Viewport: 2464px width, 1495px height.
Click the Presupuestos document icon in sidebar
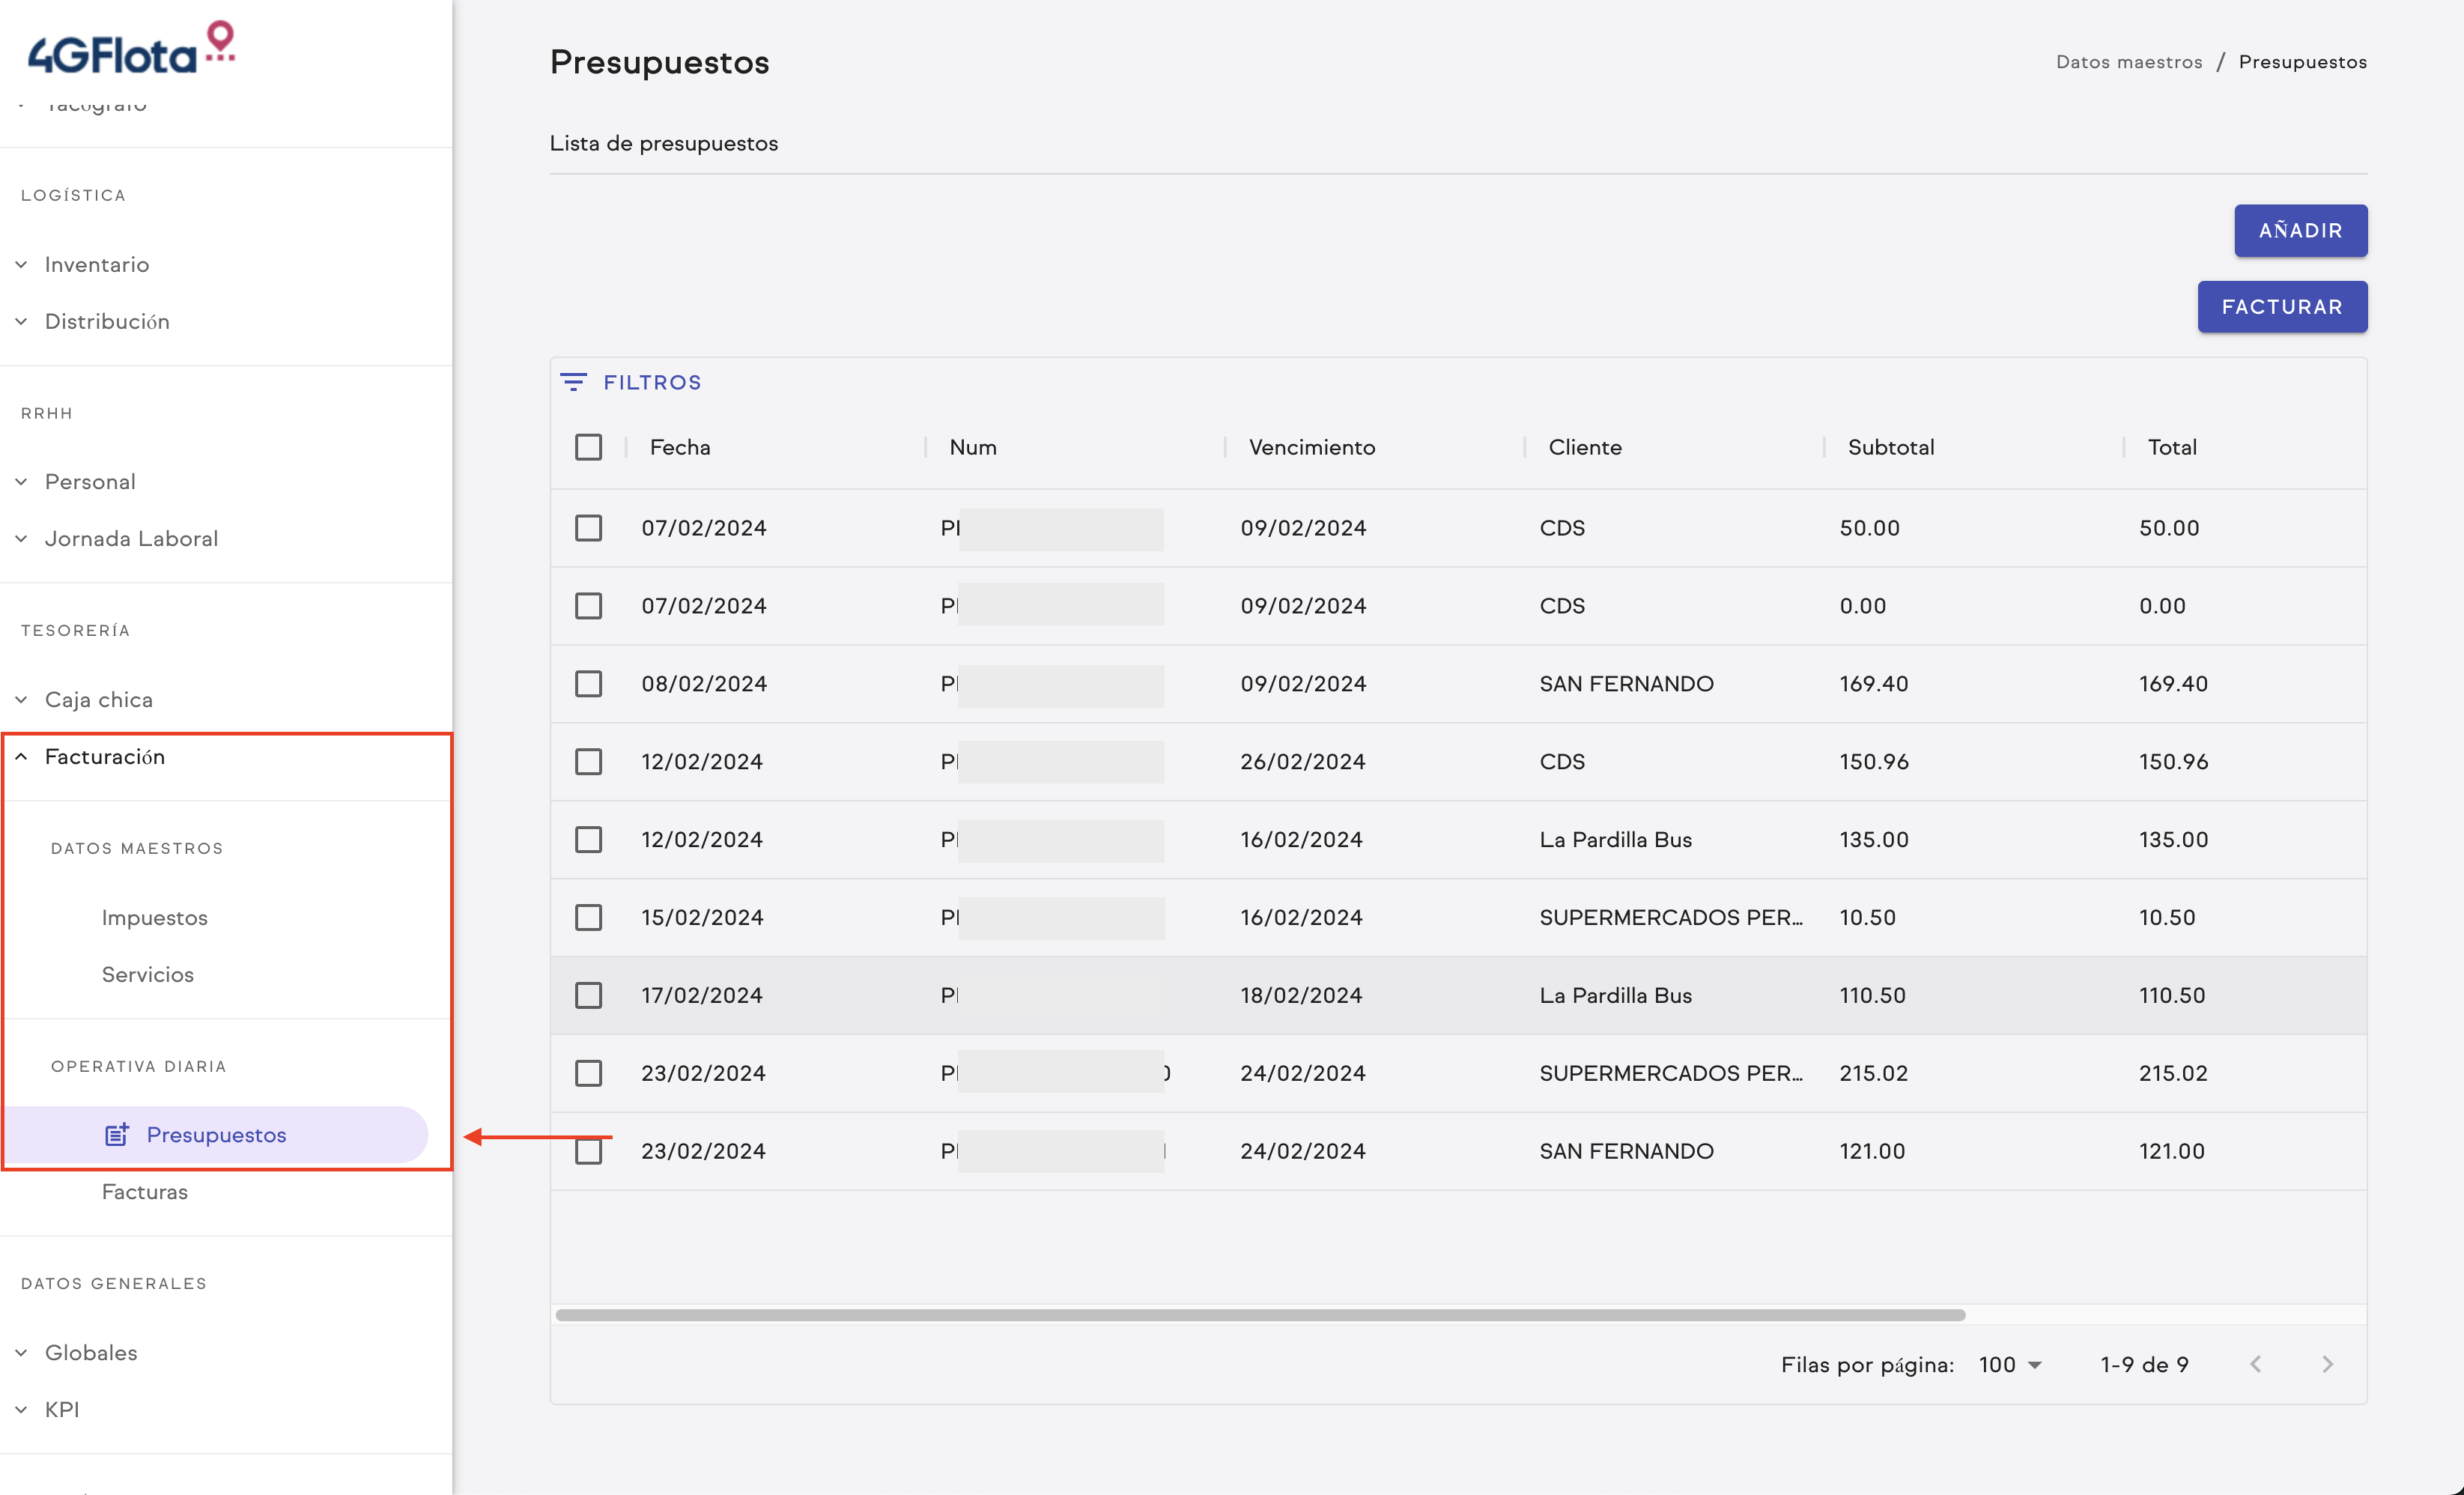tap(117, 1134)
